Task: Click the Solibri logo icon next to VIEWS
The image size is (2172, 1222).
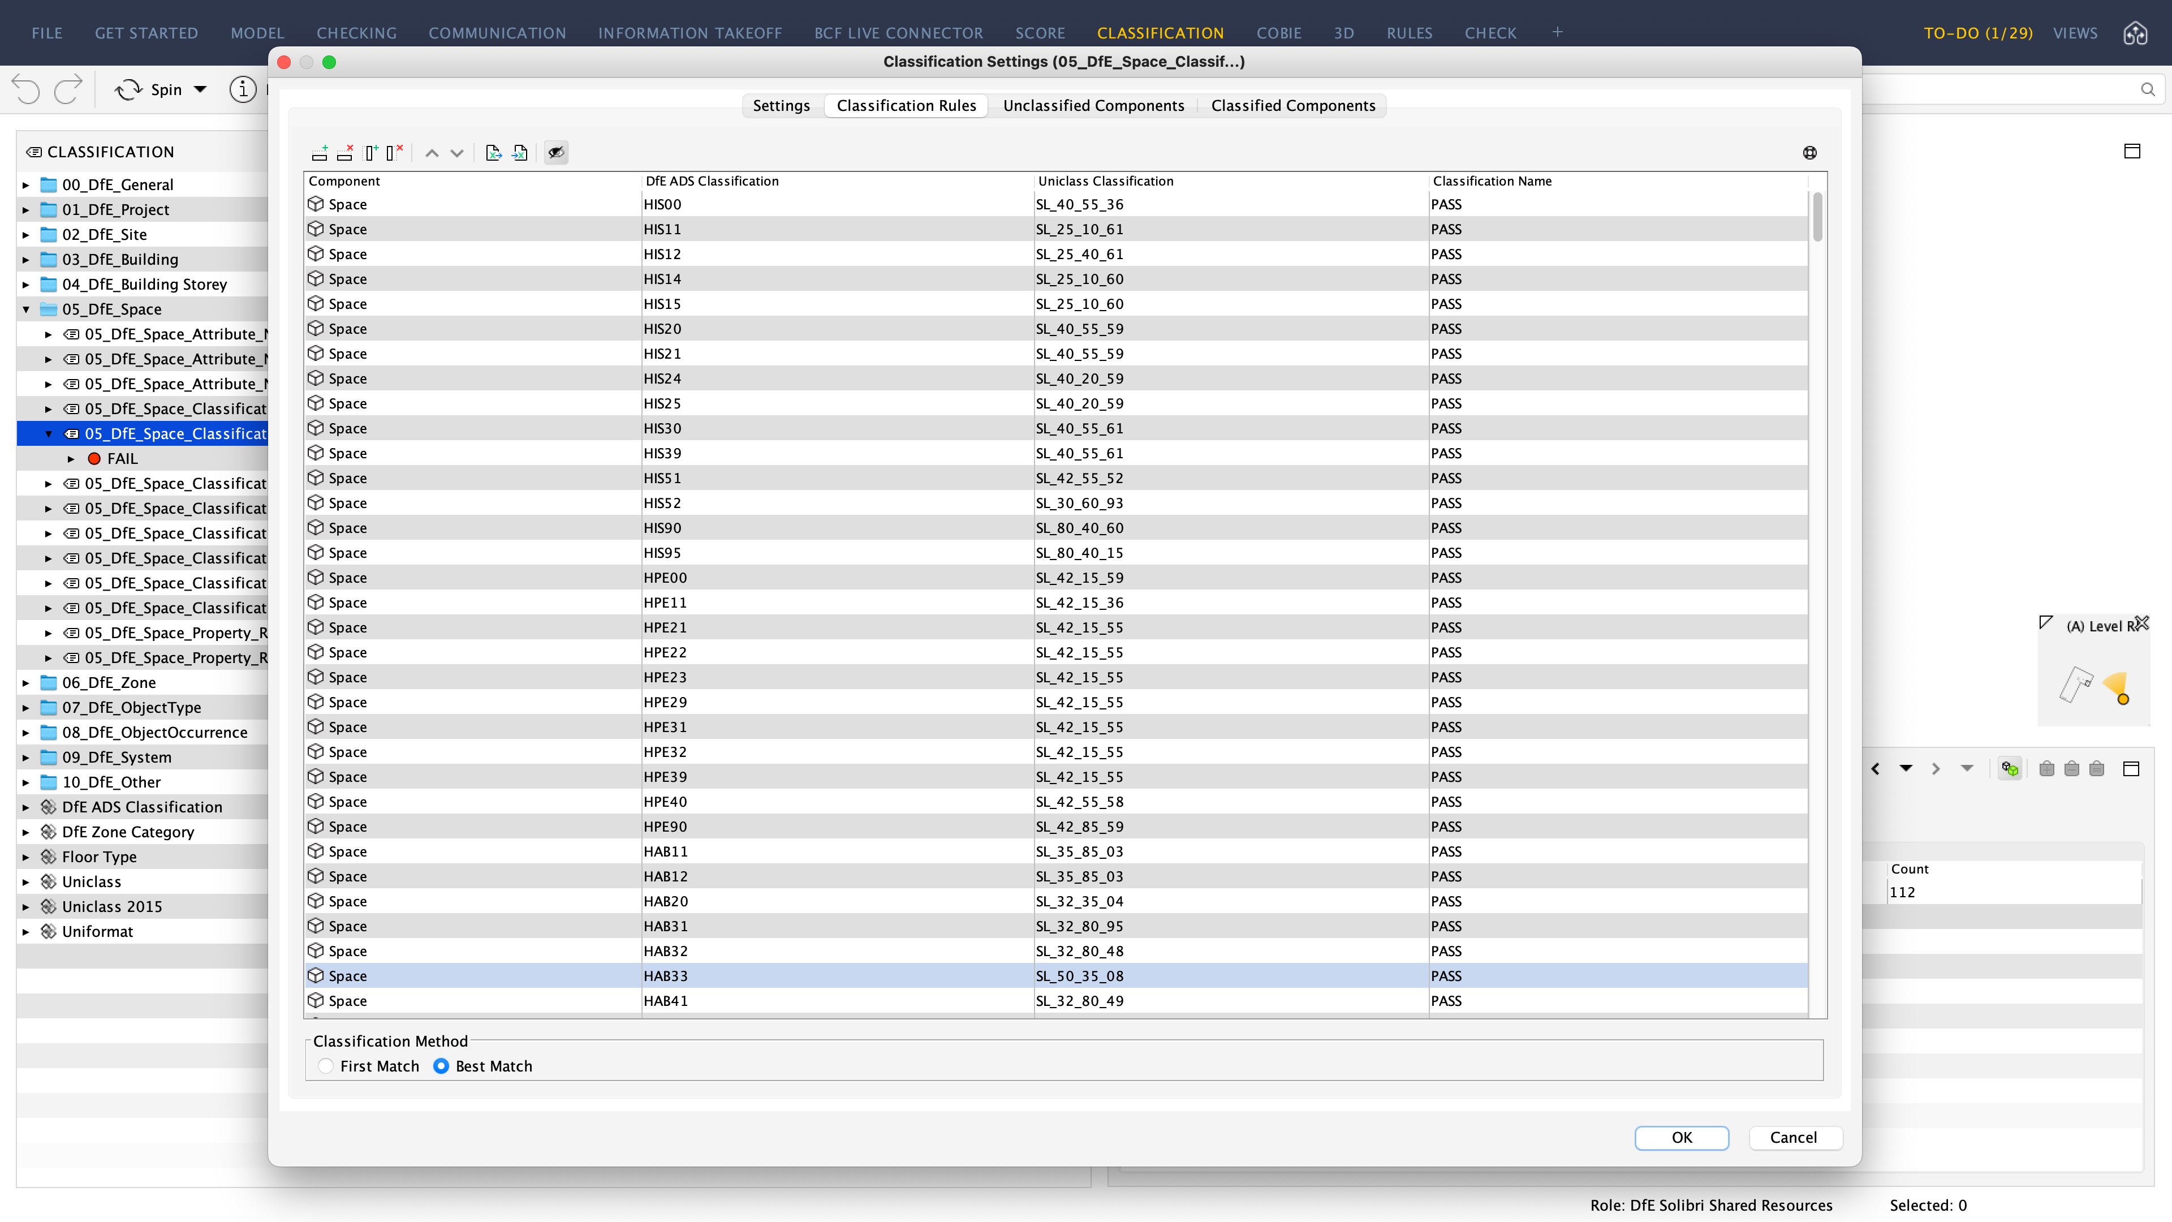Action: click(x=2136, y=33)
